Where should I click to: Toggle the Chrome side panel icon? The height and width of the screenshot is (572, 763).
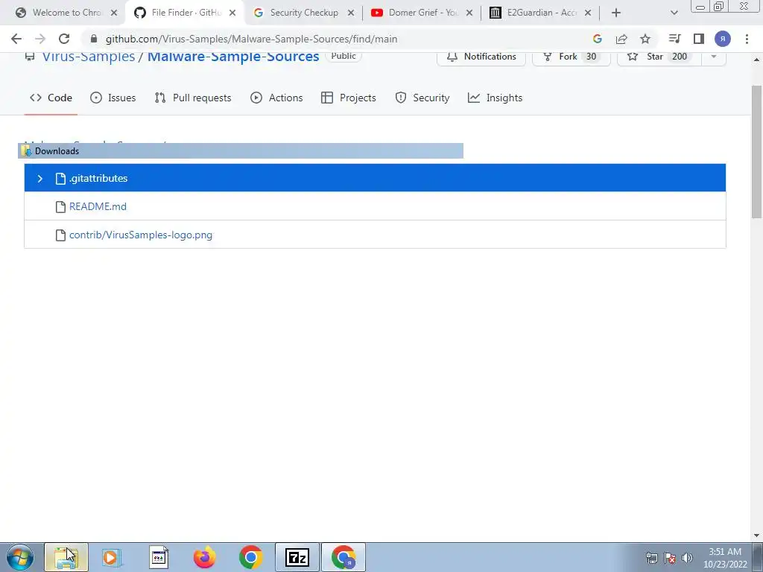[699, 39]
